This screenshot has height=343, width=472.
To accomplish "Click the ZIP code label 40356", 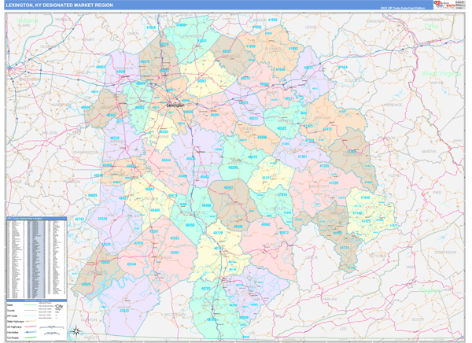I will (164, 132).
